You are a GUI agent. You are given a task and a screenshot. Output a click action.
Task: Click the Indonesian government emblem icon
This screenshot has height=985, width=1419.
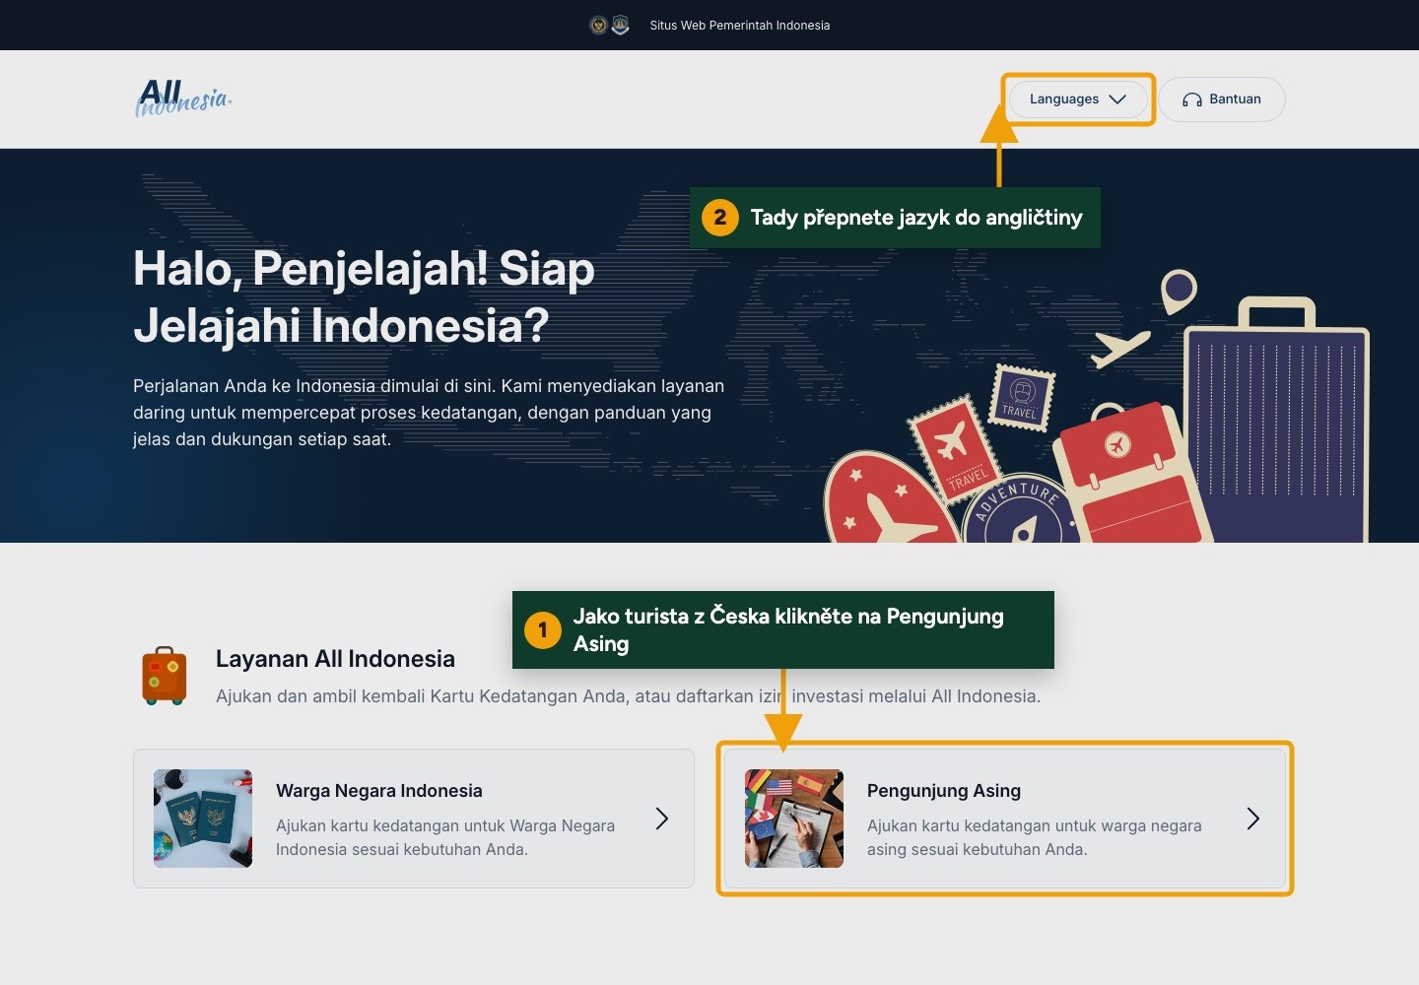[598, 26]
